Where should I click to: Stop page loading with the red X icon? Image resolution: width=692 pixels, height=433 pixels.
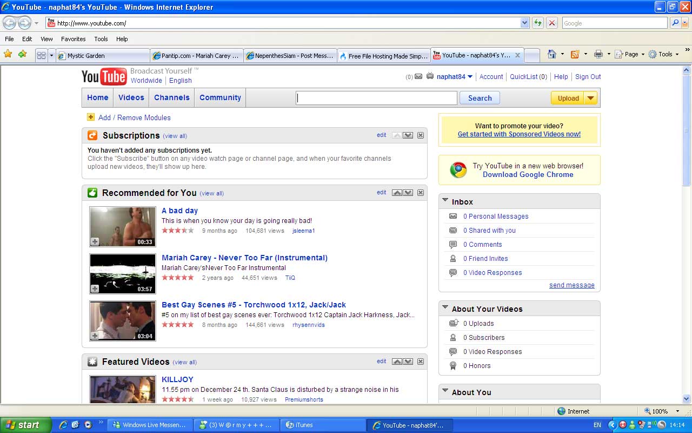point(551,23)
